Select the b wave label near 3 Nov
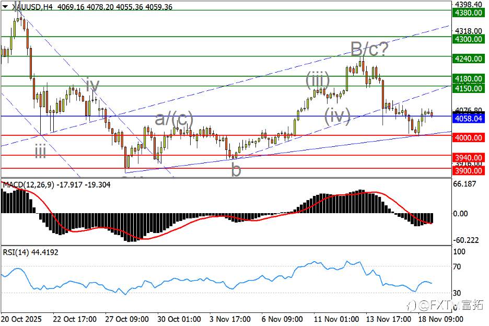 [x=236, y=170]
